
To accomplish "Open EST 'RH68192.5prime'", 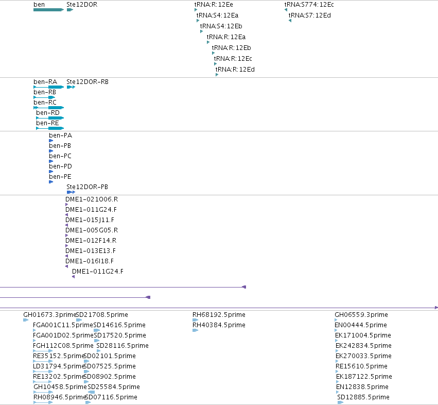I will point(219,315).
